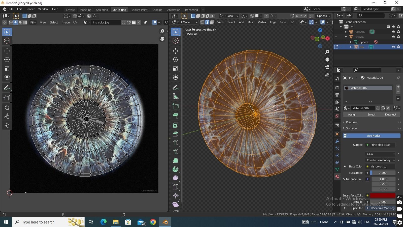Open the Particles properties tab
This screenshot has width=403, height=227.
click(x=337, y=148)
